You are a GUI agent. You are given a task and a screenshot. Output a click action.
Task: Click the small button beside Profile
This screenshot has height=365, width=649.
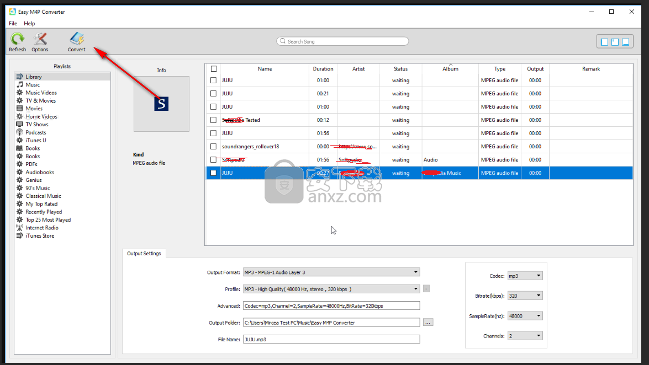click(x=426, y=288)
